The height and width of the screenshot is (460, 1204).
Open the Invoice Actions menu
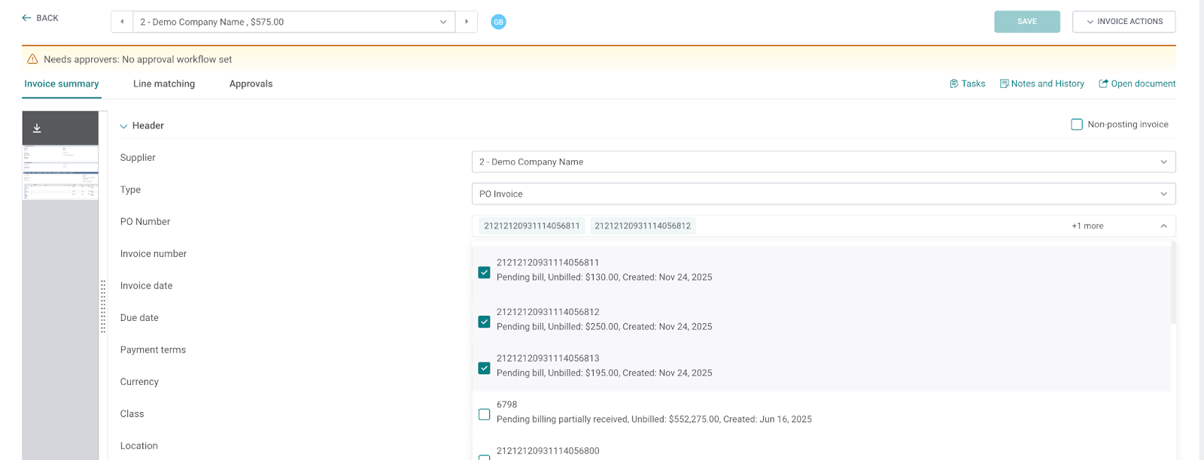tap(1123, 22)
